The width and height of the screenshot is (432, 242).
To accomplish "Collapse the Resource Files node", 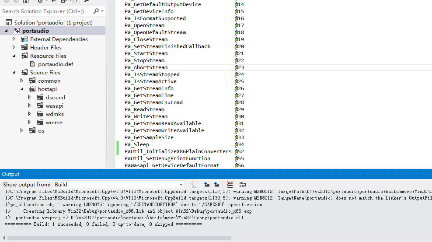I will click(14, 56).
